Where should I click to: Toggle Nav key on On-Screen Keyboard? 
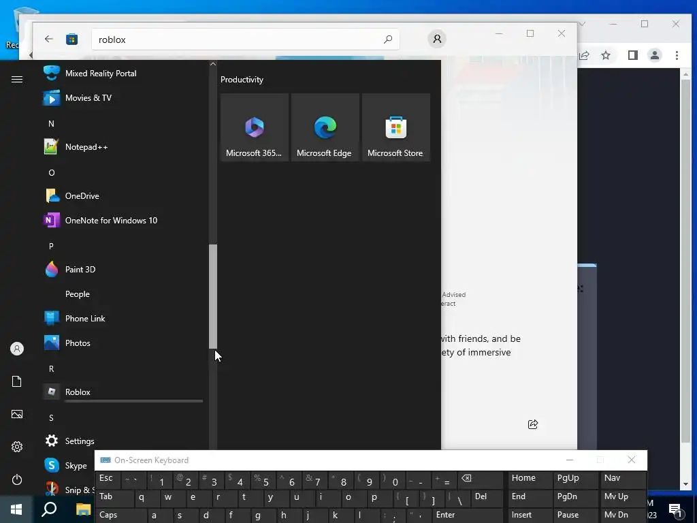[623, 479]
